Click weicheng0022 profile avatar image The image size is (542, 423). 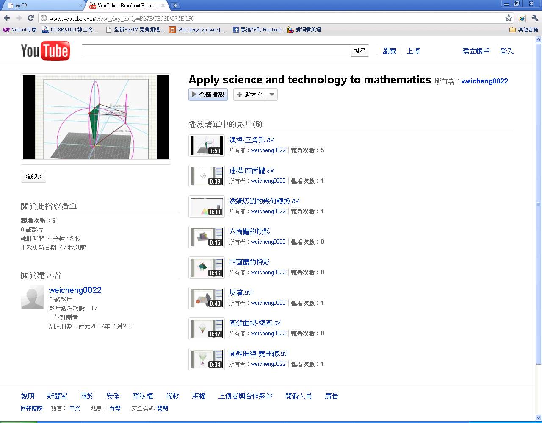(x=32, y=297)
